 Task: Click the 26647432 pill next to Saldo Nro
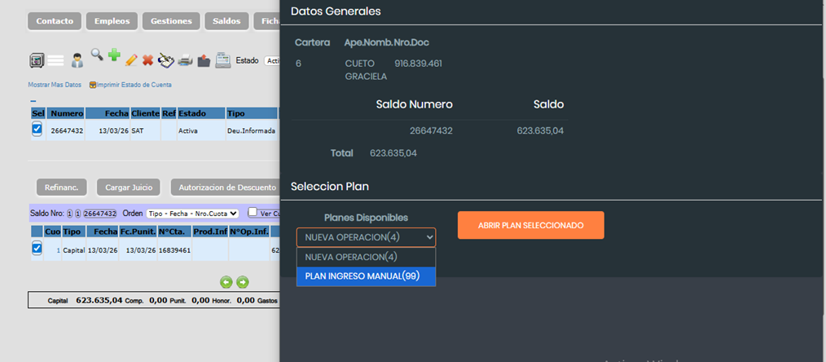point(100,214)
